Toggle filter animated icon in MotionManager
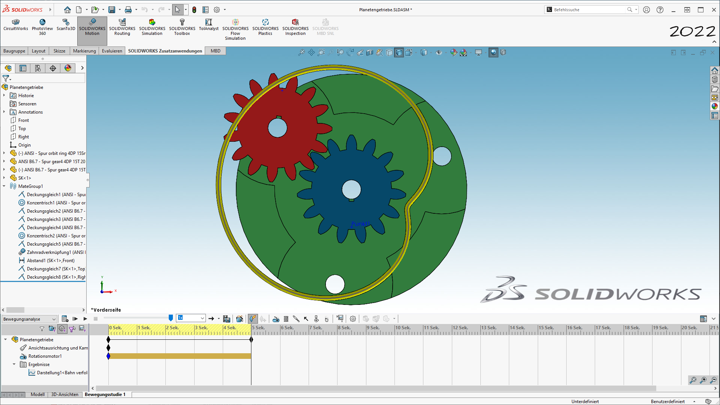The height and width of the screenshot is (405, 720). [52, 329]
